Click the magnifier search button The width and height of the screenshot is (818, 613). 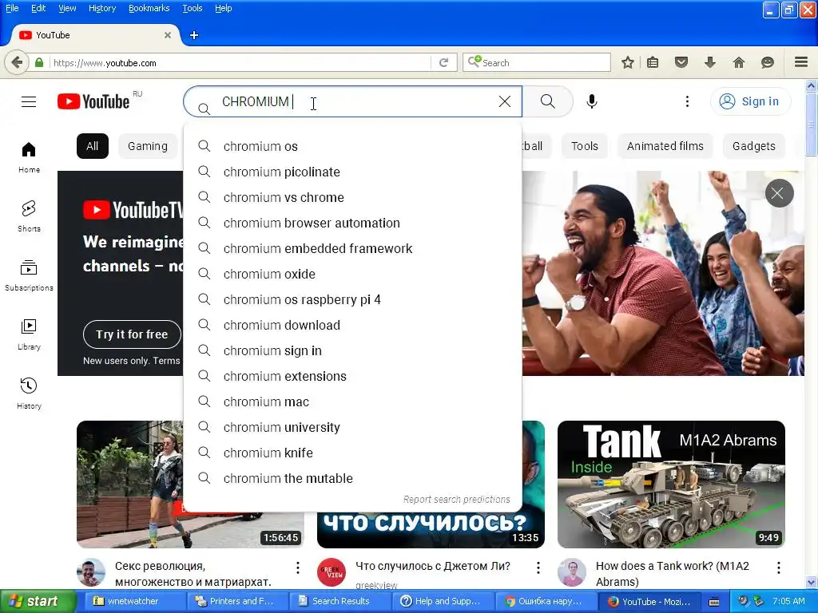[548, 101]
